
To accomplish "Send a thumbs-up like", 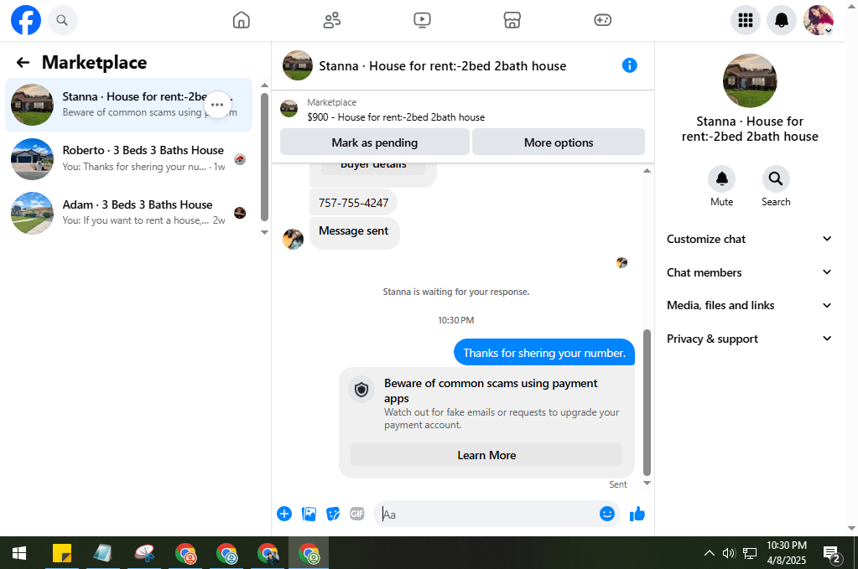I will [x=637, y=514].
